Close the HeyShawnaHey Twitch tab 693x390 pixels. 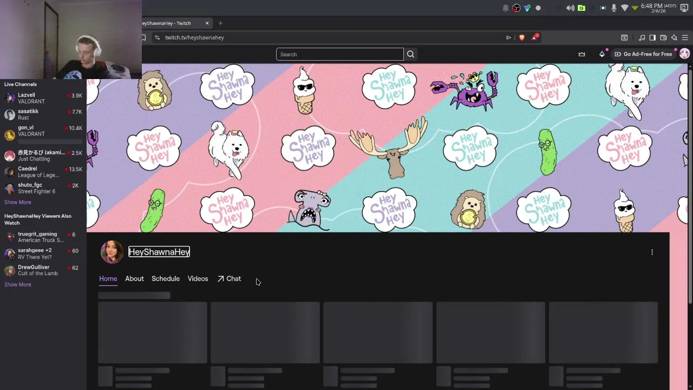coord(207,23)
